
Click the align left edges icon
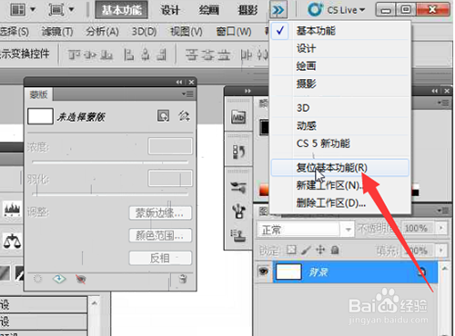click(129, 55)
